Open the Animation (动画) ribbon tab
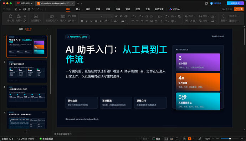 point(108,9)
